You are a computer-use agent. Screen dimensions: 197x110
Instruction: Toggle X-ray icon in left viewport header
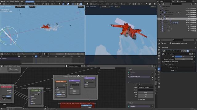pos(73,4)
